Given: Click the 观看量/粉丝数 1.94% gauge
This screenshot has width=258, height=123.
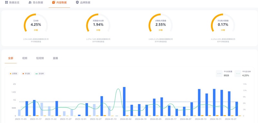Looking at the screenshot, I should click(x=98, y=23).
